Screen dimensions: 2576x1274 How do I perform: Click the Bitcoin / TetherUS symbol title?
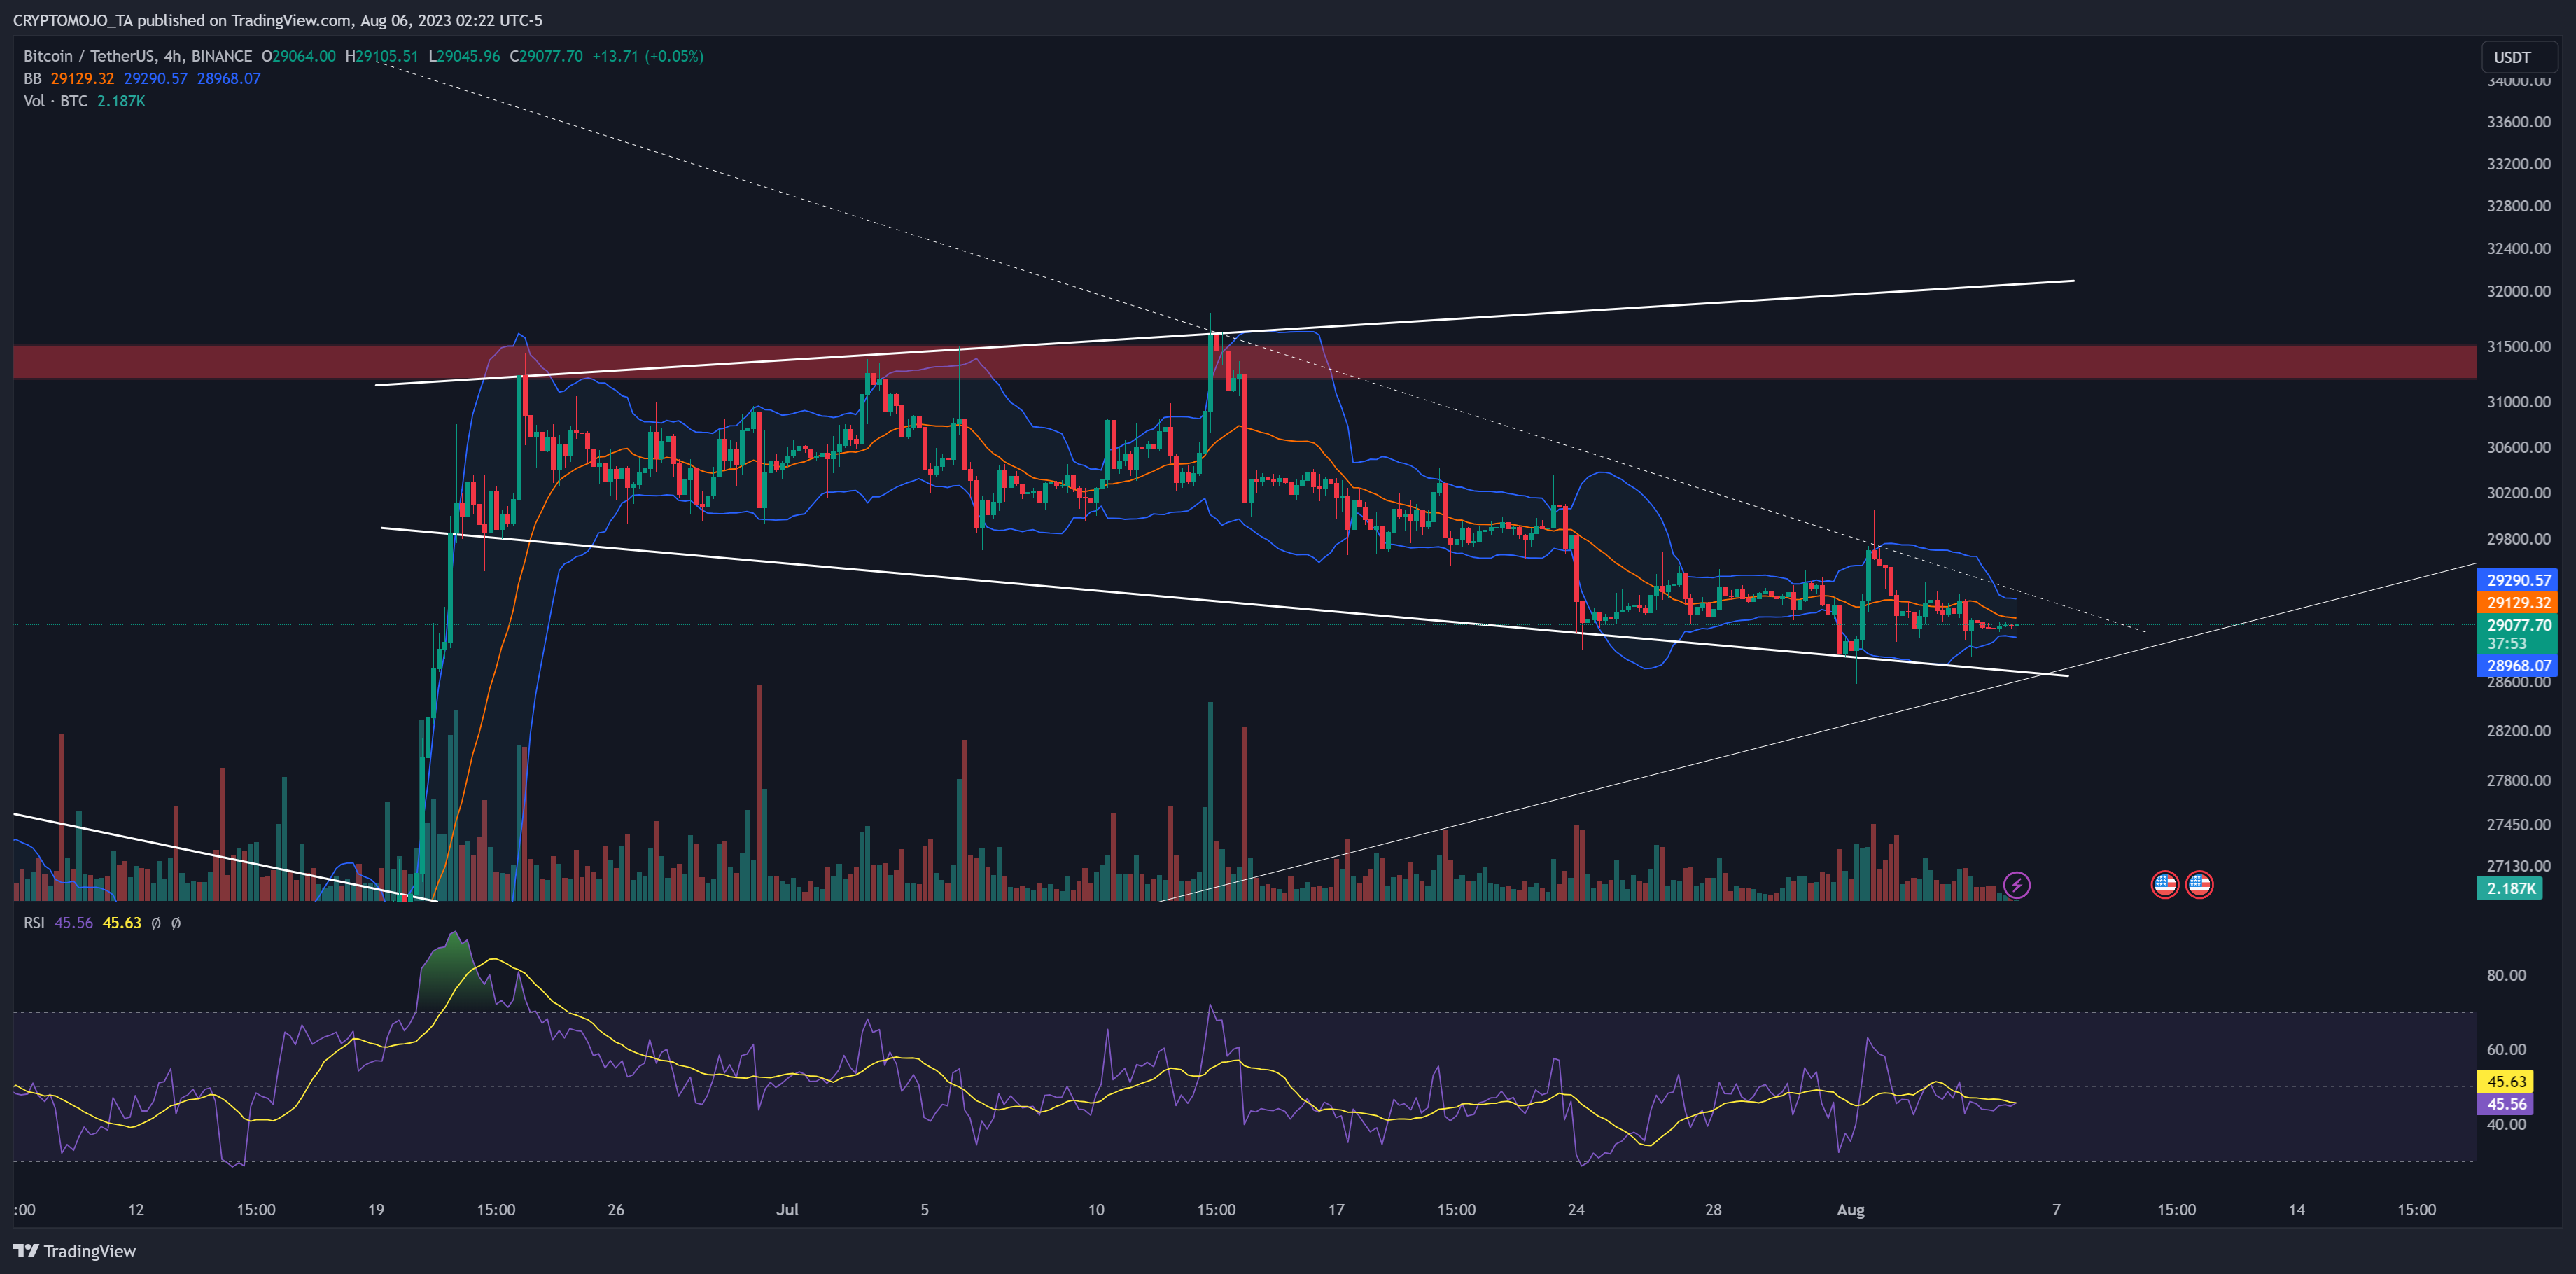point(138,56)
